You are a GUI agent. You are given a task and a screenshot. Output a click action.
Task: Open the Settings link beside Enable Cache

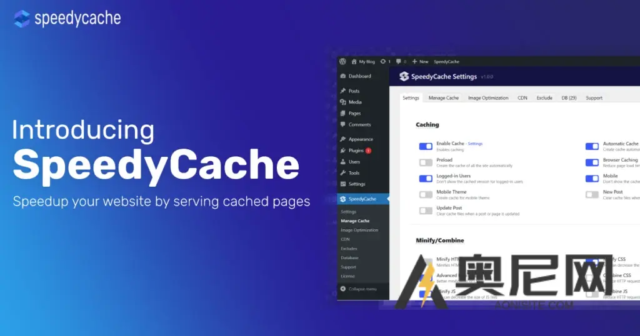point(475,144)
